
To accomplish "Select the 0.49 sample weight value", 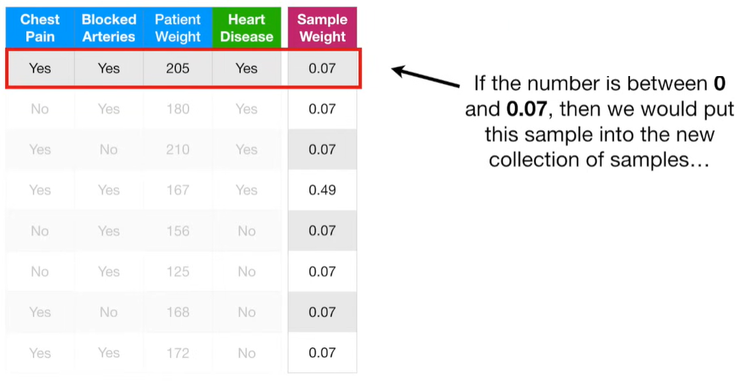I will (322, 190).
